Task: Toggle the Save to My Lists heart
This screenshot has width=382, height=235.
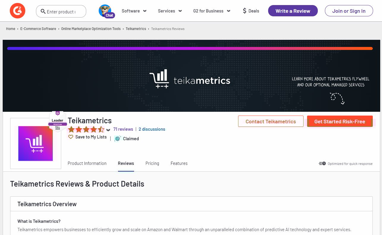Action: coord(70,137)
